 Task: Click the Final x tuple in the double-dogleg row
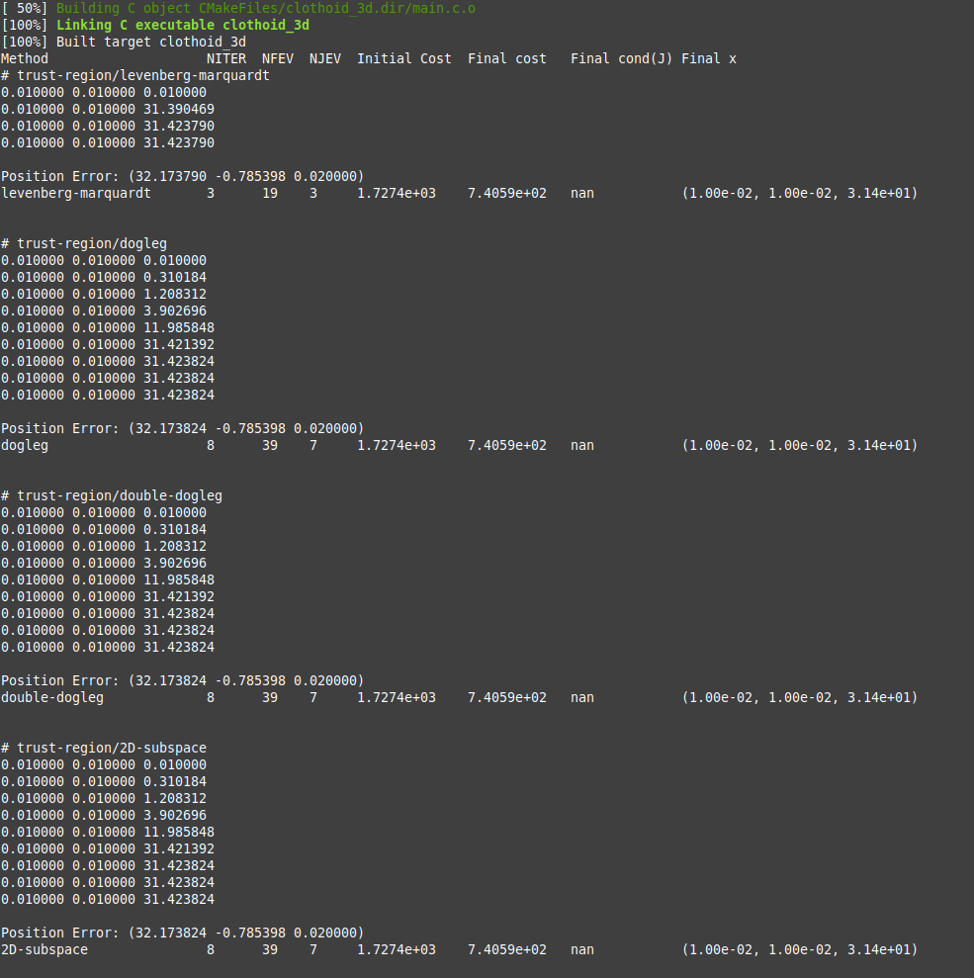click(800, 697)
